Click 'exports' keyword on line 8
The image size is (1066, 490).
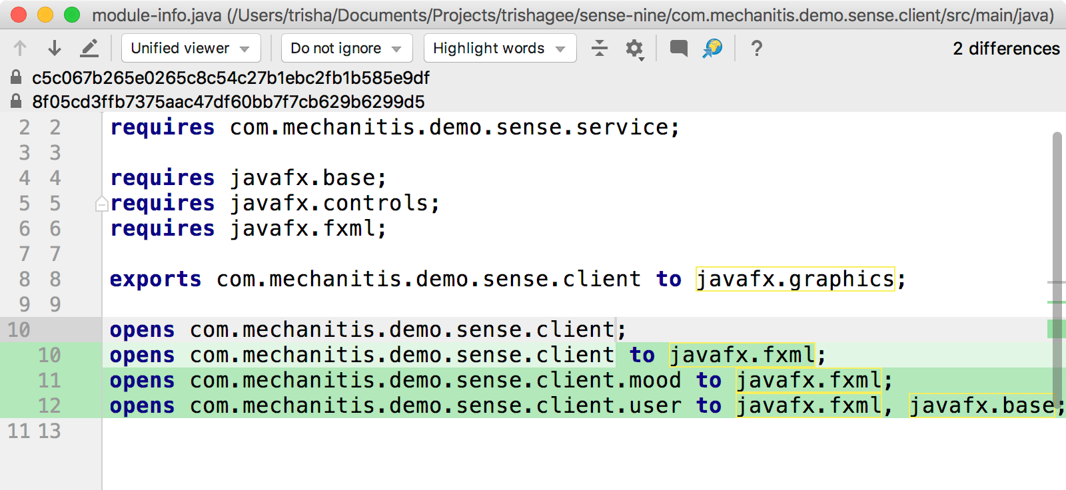[x=155, y=279]
